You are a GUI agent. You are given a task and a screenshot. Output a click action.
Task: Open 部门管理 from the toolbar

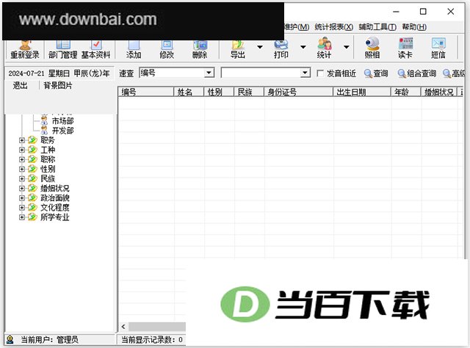tap(63, 50)
